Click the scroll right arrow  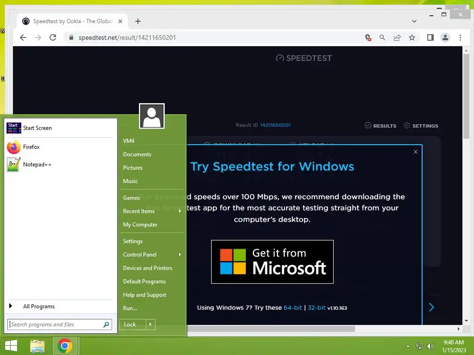point(459,329)
